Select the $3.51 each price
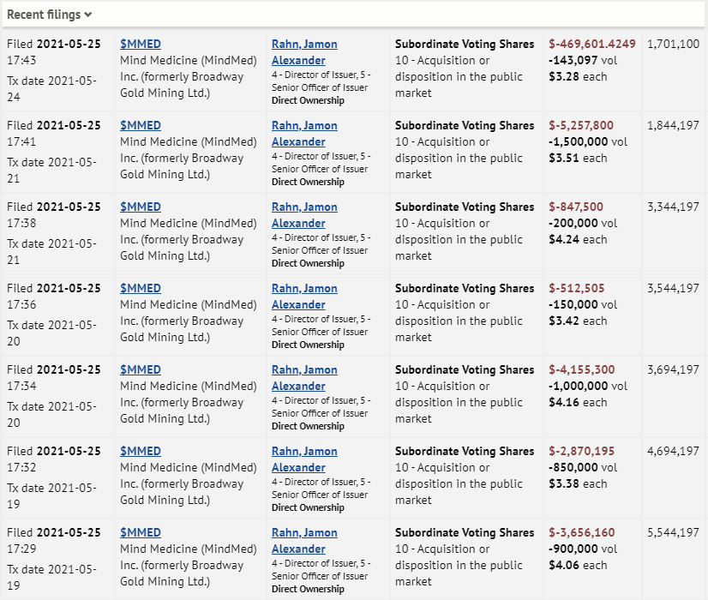Image resolution: width=708 pixels, height=600 pixels. click(578, 158)
